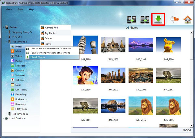195x138 pixels.
Task: Click the green arrow extract toolbar icon
Action: click(158, 20)
